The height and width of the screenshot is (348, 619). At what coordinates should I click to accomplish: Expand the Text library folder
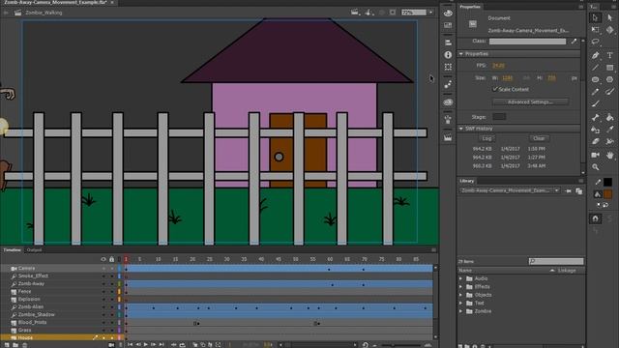pos(460,303)
